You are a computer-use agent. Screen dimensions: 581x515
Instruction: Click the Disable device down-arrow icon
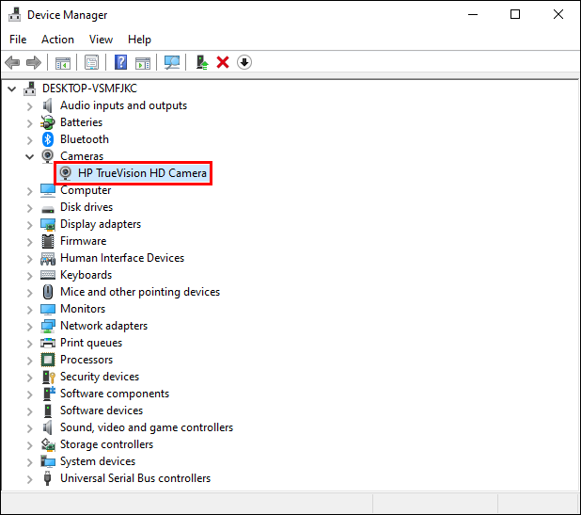point(244,62)
